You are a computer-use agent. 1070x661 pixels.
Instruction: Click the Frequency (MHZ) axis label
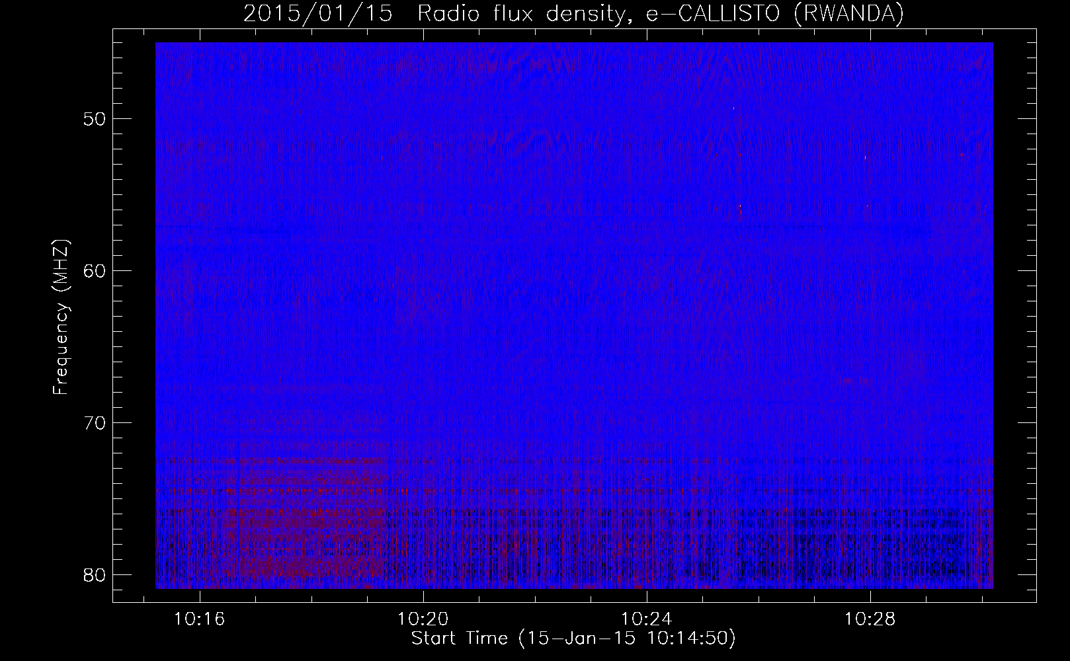(x=61, y=317)
